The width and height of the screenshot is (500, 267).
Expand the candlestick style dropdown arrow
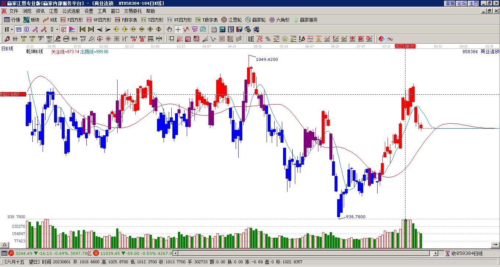tap(57, 29)
